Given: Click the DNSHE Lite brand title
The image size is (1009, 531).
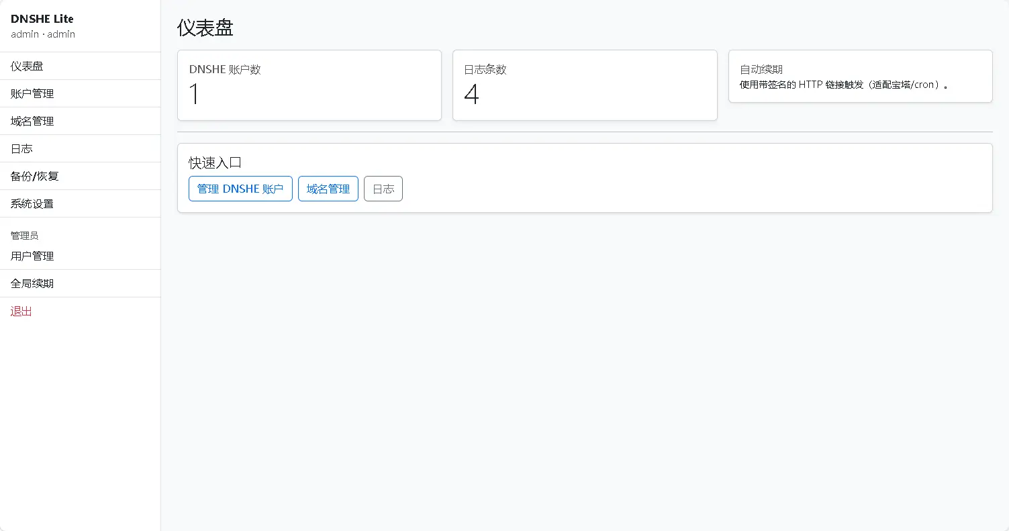Looking at the screenshot, I should (x=42, y=19).
